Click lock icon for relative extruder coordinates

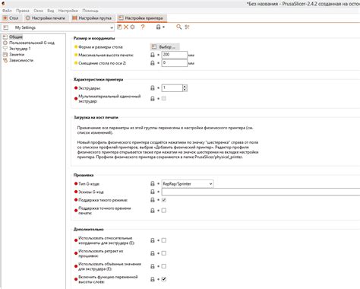pos(153,240)
